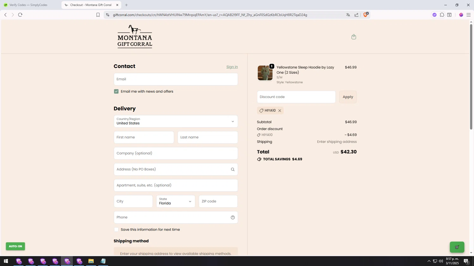Click the Phone input field
The image size is (474, 266).
[176, 217]
